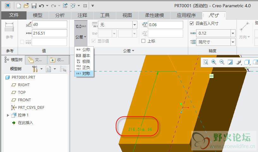Screen dimensions: 258x152
Task: Open the favorites tab 收...
Action: click(57, 60)
